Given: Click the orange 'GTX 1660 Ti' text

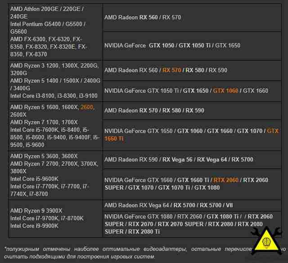Looking at the screenshot, I should click(x=192, y=135).
